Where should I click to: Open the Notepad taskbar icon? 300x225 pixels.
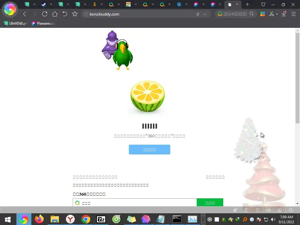click(x=161, y=219)
